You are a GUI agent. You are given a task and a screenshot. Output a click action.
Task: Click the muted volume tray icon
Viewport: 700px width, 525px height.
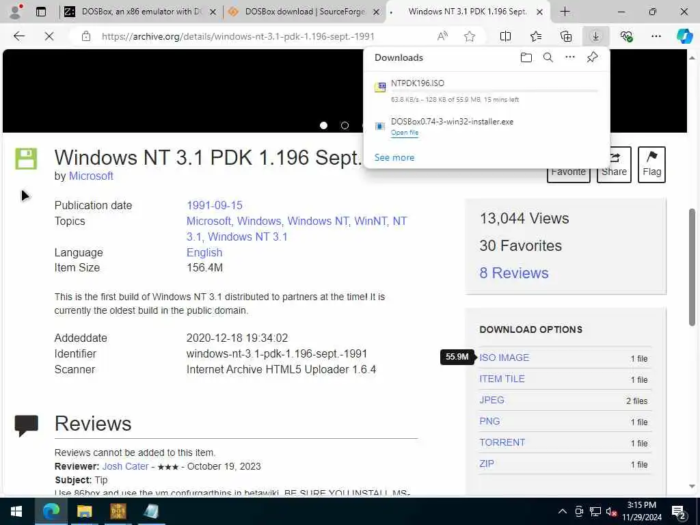[611, 511]
